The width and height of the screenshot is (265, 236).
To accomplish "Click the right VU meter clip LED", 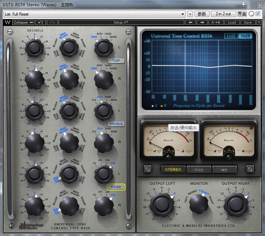I will click(251, 128).
